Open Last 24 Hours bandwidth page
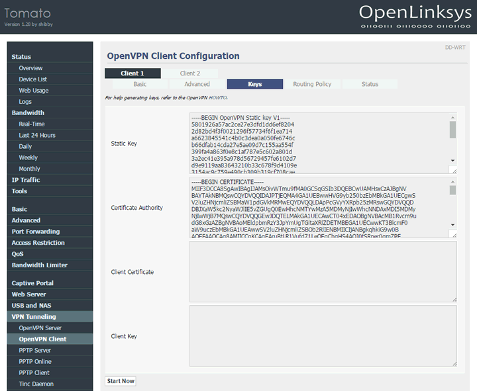 50,135
